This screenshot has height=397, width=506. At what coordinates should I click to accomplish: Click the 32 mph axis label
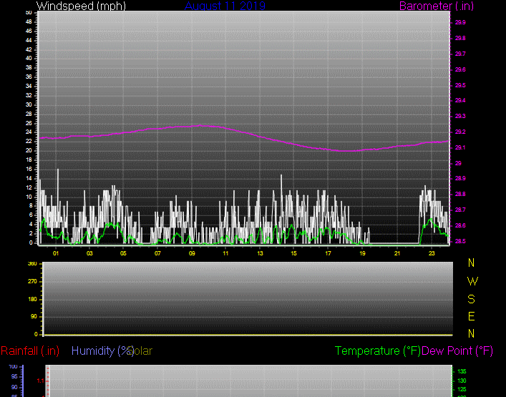tap(29, 95)
